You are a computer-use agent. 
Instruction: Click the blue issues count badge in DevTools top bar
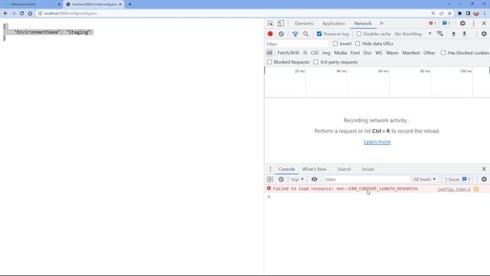(x=446, y=24)
